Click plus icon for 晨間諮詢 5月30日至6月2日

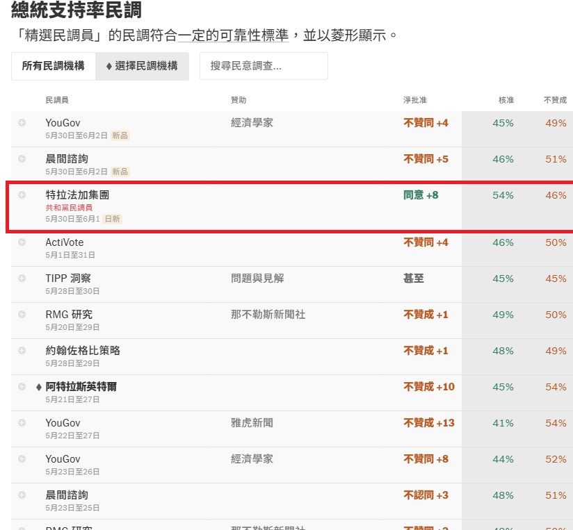pos(22,158)
